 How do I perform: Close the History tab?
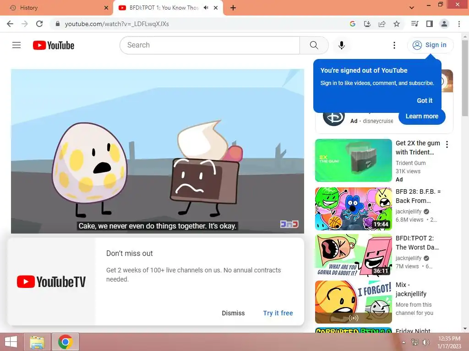[106, 8]
